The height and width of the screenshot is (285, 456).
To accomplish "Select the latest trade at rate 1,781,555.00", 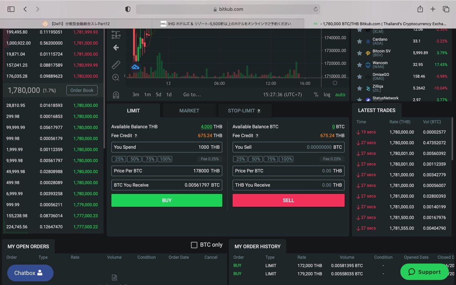I will [x=401, y=228].
